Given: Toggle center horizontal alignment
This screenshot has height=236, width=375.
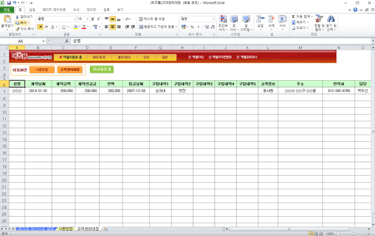Looking at the screenshot, I should coord(112,27).
